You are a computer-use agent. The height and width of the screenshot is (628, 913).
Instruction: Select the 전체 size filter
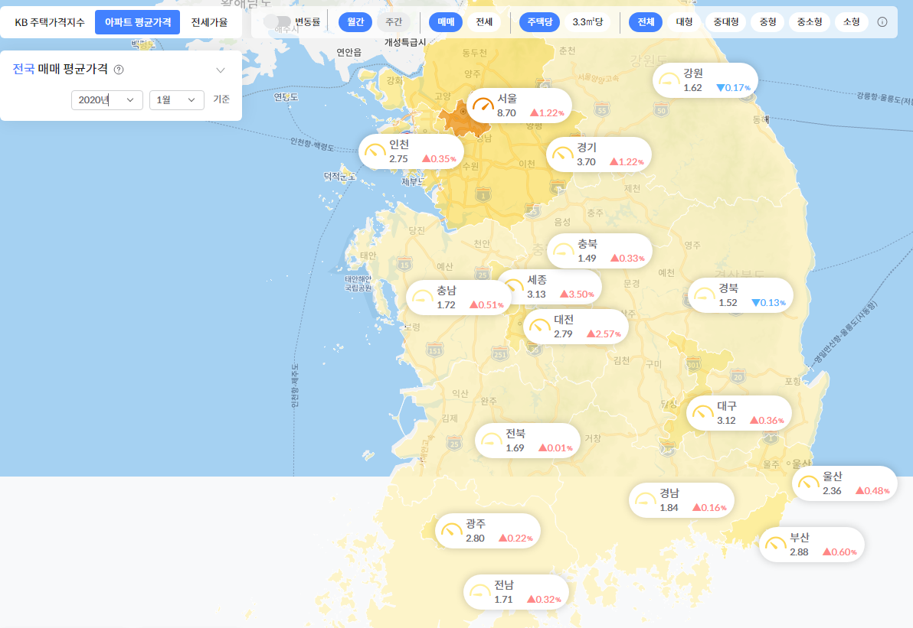(x=646, y=22)
